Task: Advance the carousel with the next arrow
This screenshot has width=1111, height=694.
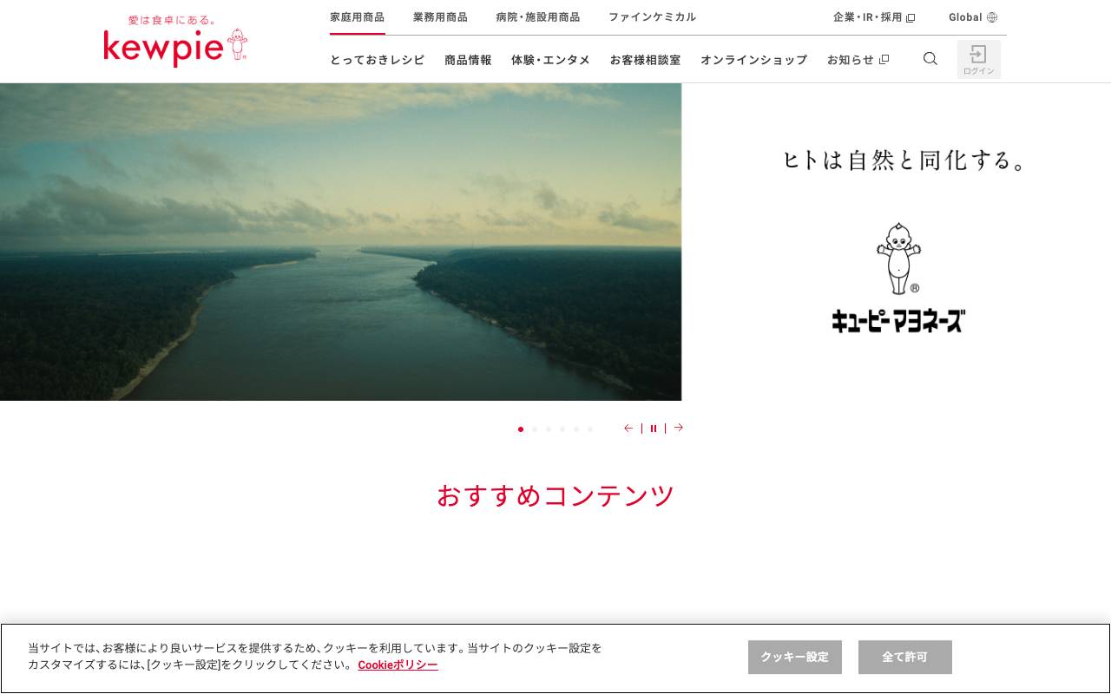Action: click(x=678, y=428)
